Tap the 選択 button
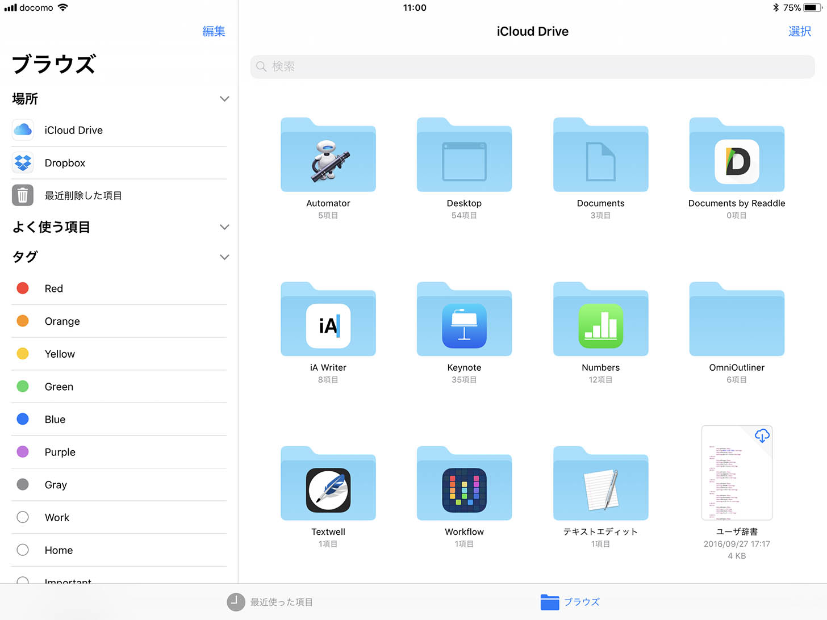Screen dimensions: 827x620 (799, 31)
